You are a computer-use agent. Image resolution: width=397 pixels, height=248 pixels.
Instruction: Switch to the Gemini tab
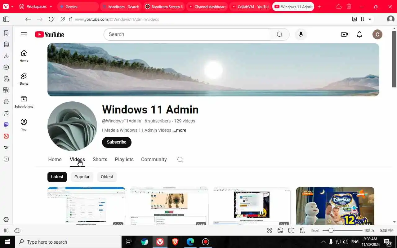(78, 7)
